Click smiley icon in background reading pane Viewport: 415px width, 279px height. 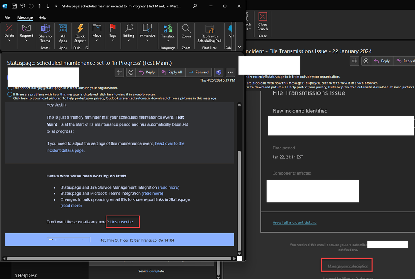[366, 61]
